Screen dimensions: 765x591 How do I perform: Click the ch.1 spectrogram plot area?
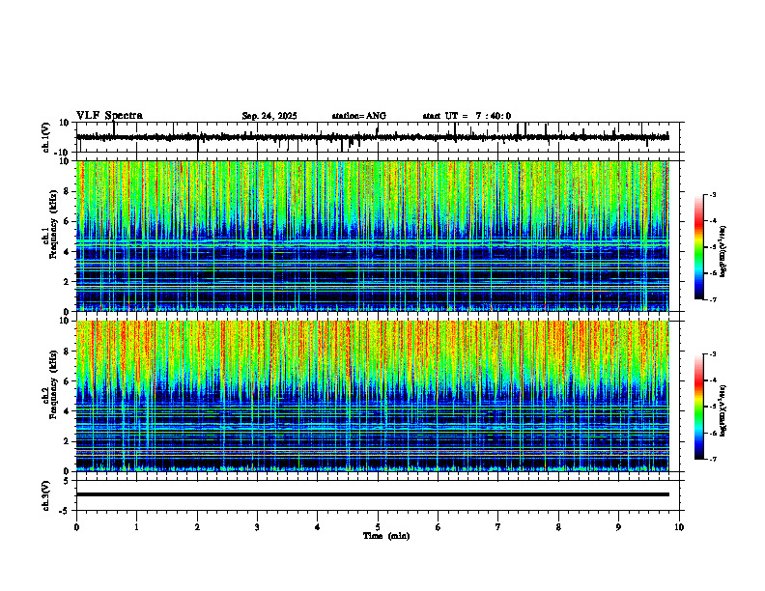point(372,236)
